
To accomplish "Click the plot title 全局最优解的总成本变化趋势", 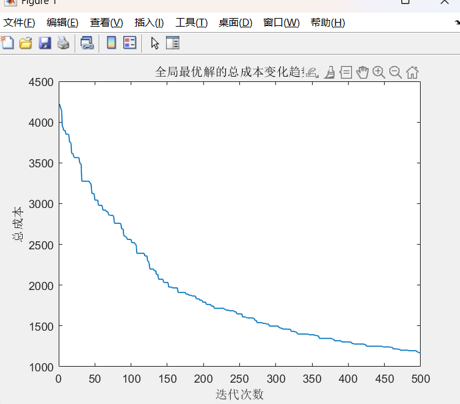I will pyautogui.click(x=230, y=72).
